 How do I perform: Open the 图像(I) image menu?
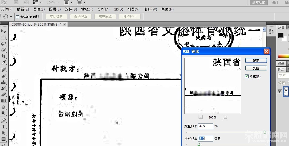(x=39, y=9)
